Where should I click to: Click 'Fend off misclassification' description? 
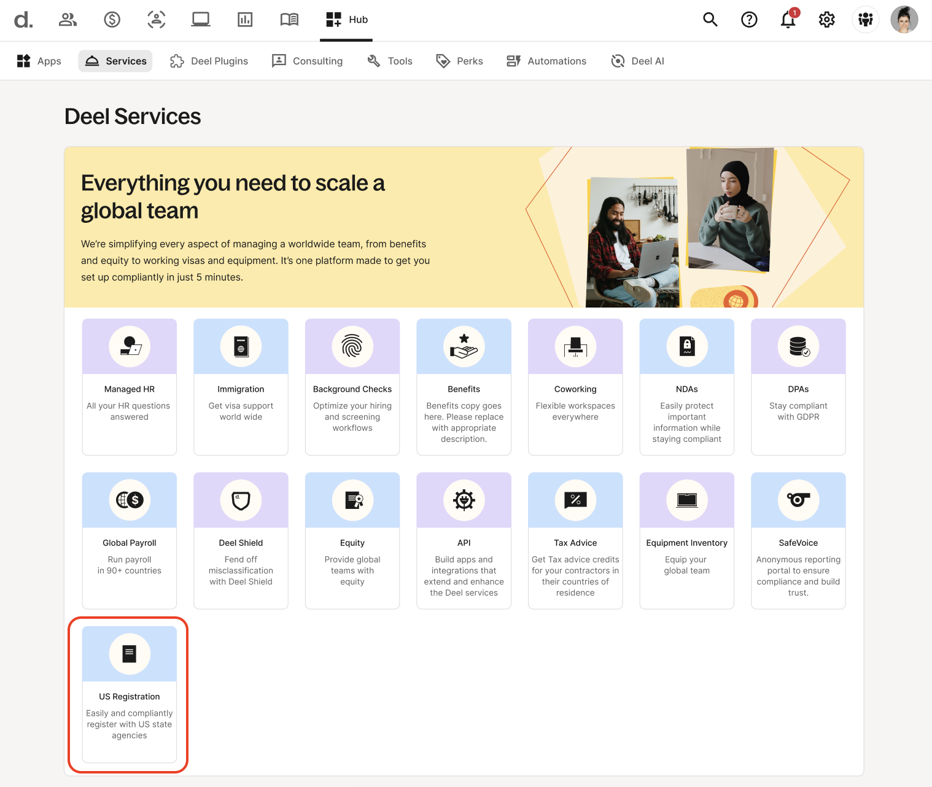coord(241,570)
